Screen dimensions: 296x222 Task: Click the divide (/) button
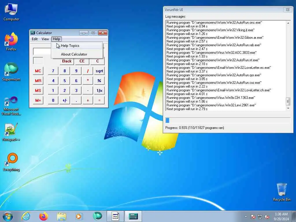[88, 71]
